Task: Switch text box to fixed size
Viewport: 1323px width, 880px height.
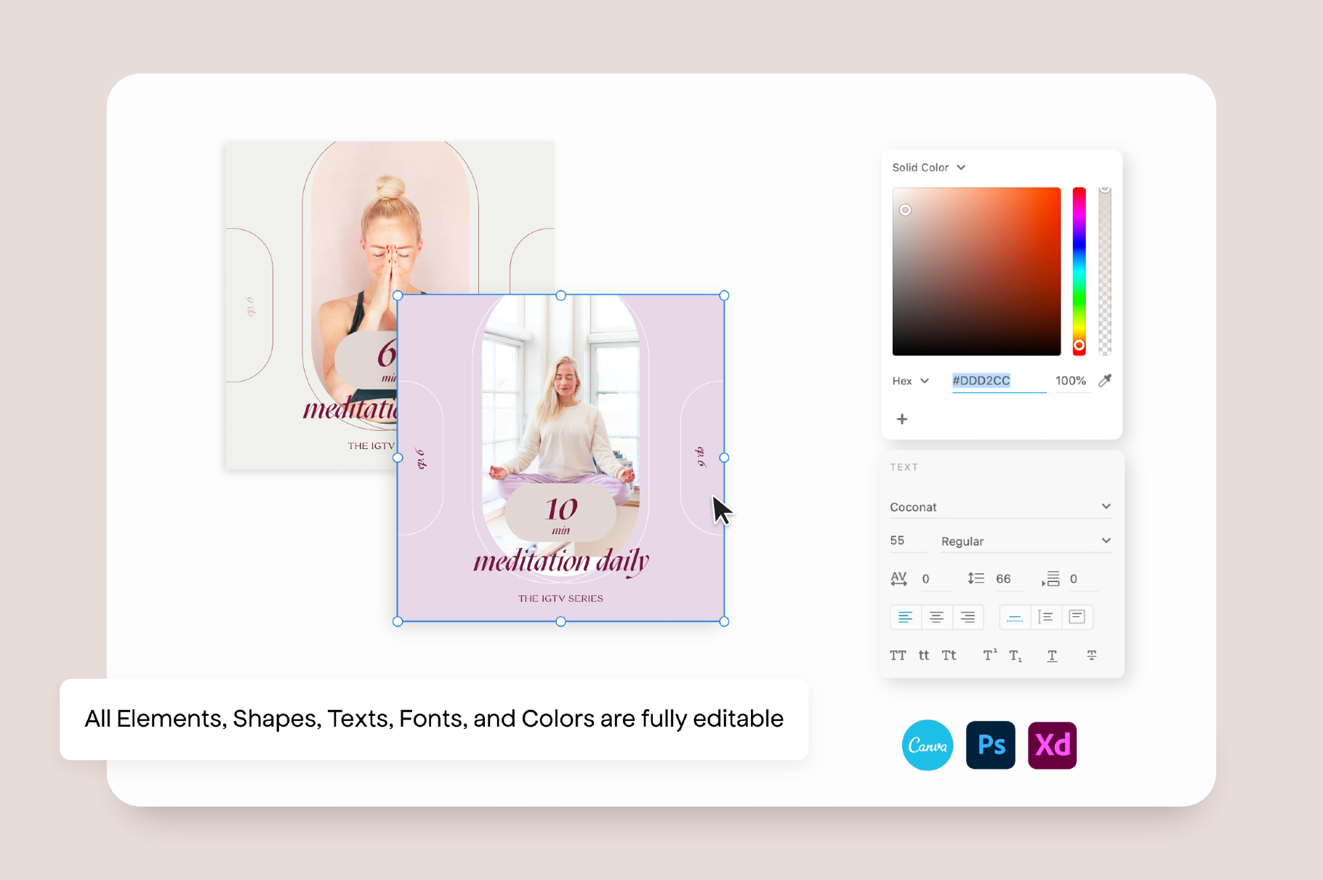Action: click(1077, 618)
